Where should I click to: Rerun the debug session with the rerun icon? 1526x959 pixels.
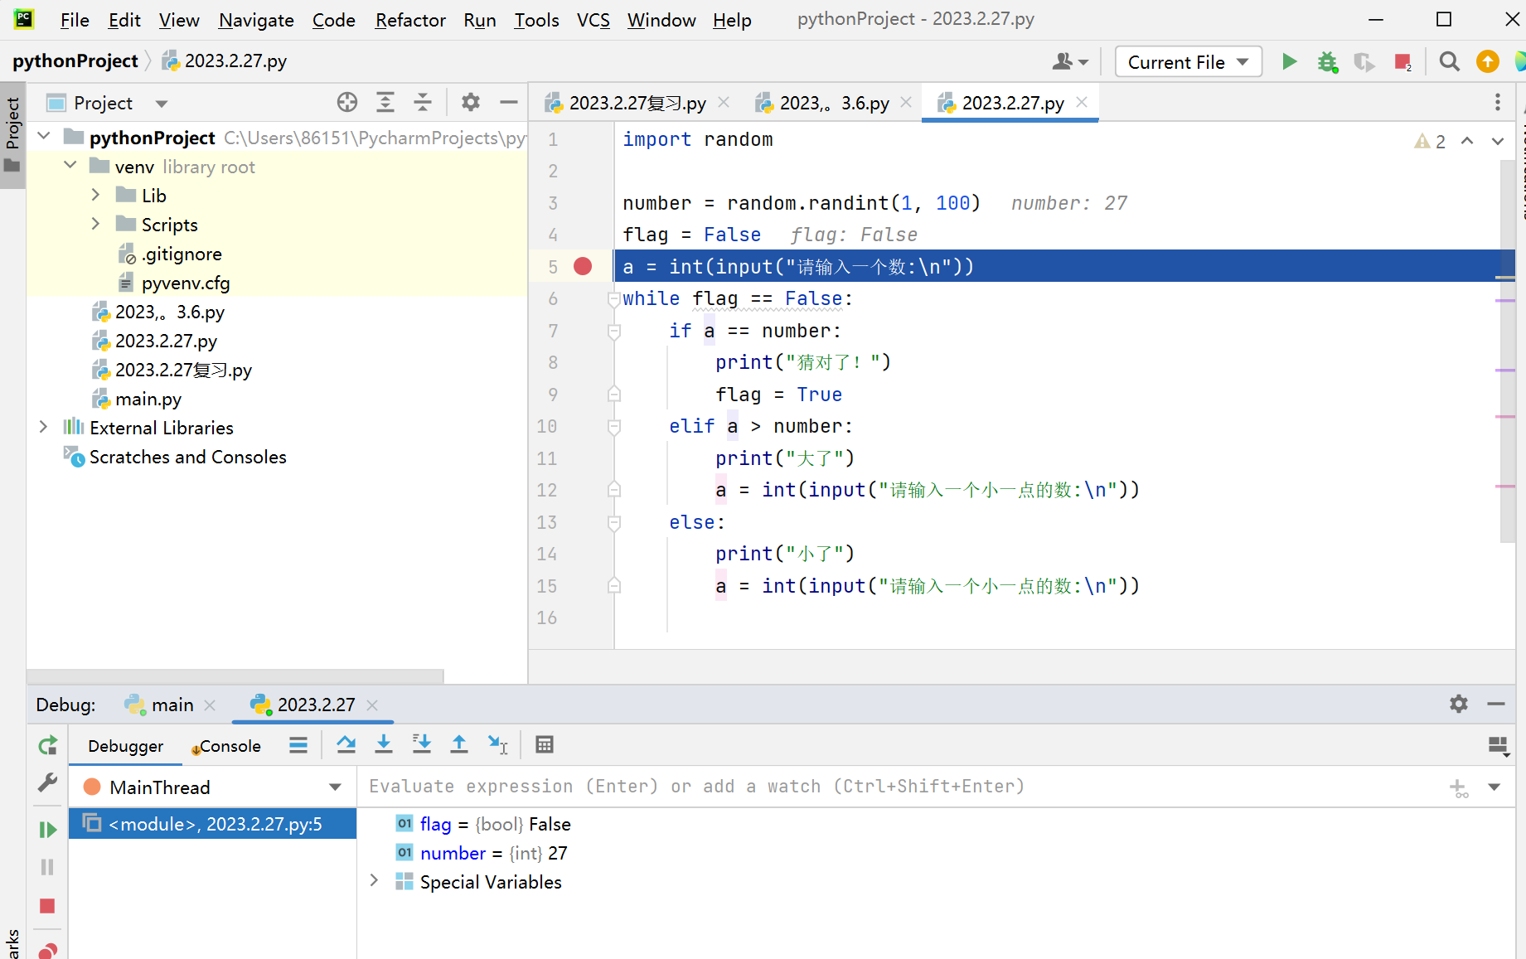48,746
